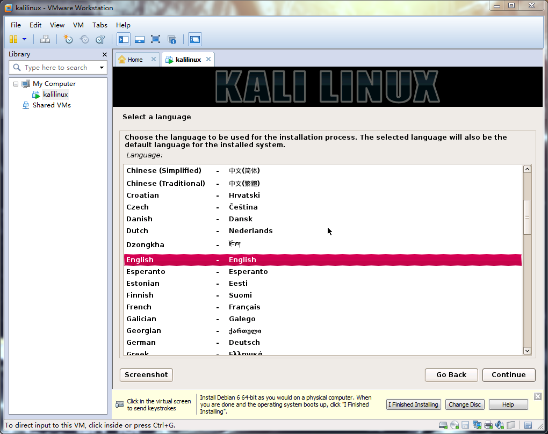Click the Suspend (pause) VM toolbar icon

[x=13, y=39]
